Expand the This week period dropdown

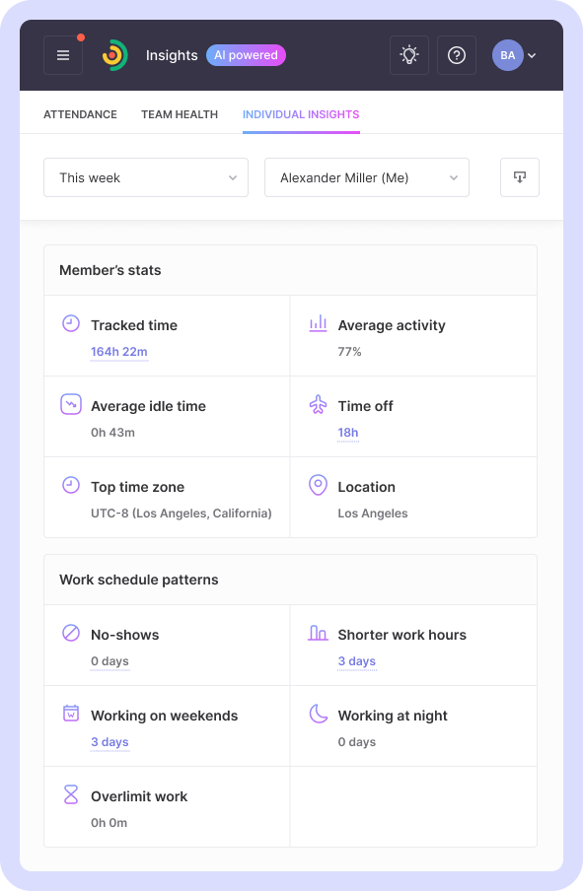click(146, 177)
